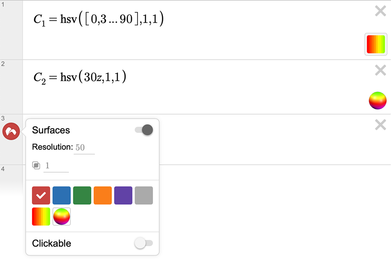Click the checkmark on the selected red swatch
391x259 pixels.
point(41,195)
